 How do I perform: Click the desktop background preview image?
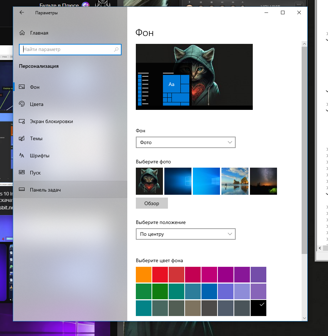(194, 77)
